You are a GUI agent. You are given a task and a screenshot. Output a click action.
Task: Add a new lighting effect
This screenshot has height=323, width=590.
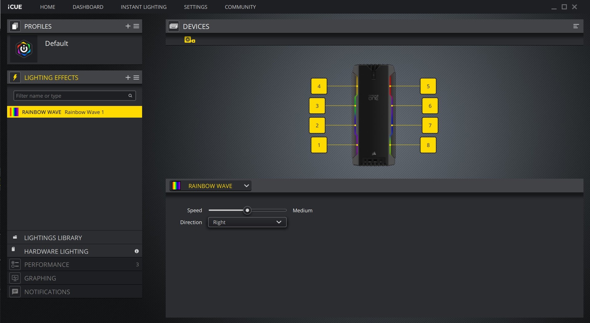pyautogui.click(x=128, y=78)
